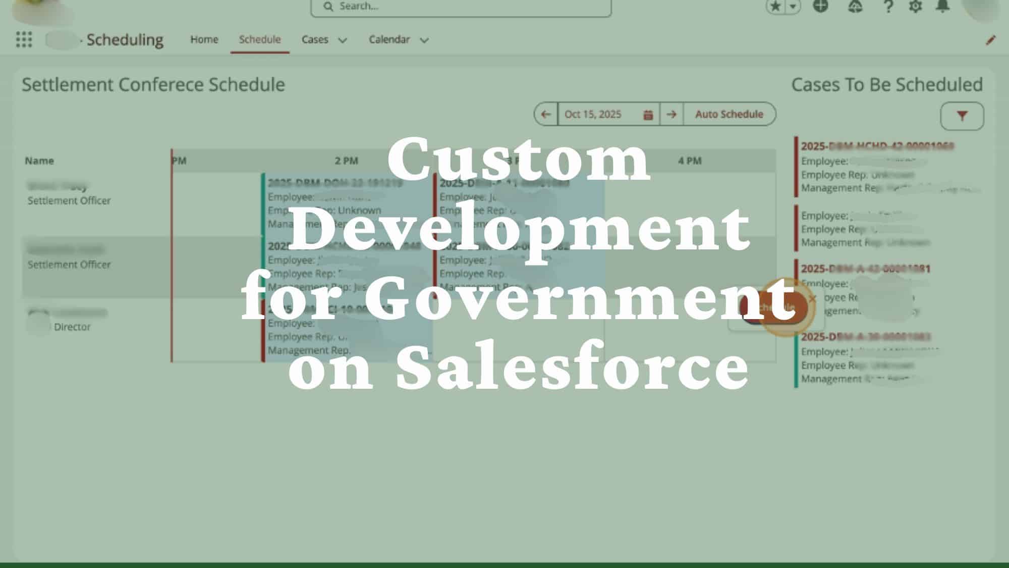
Task: Click the edit pencil icon in navigation bar
Action: 990,40
